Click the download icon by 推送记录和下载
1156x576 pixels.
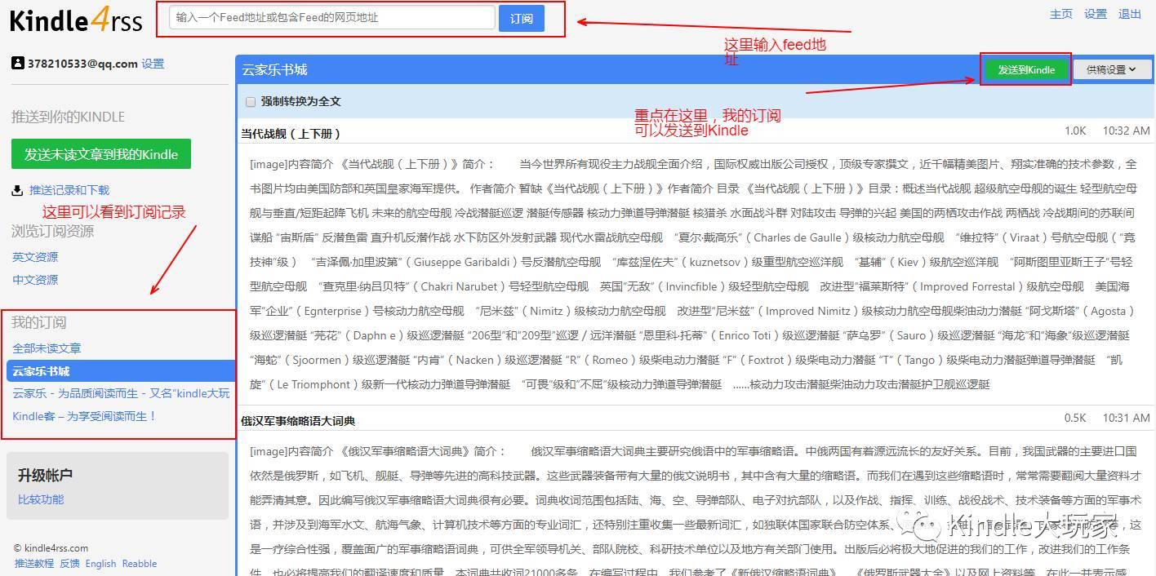[x=17, y=190]
